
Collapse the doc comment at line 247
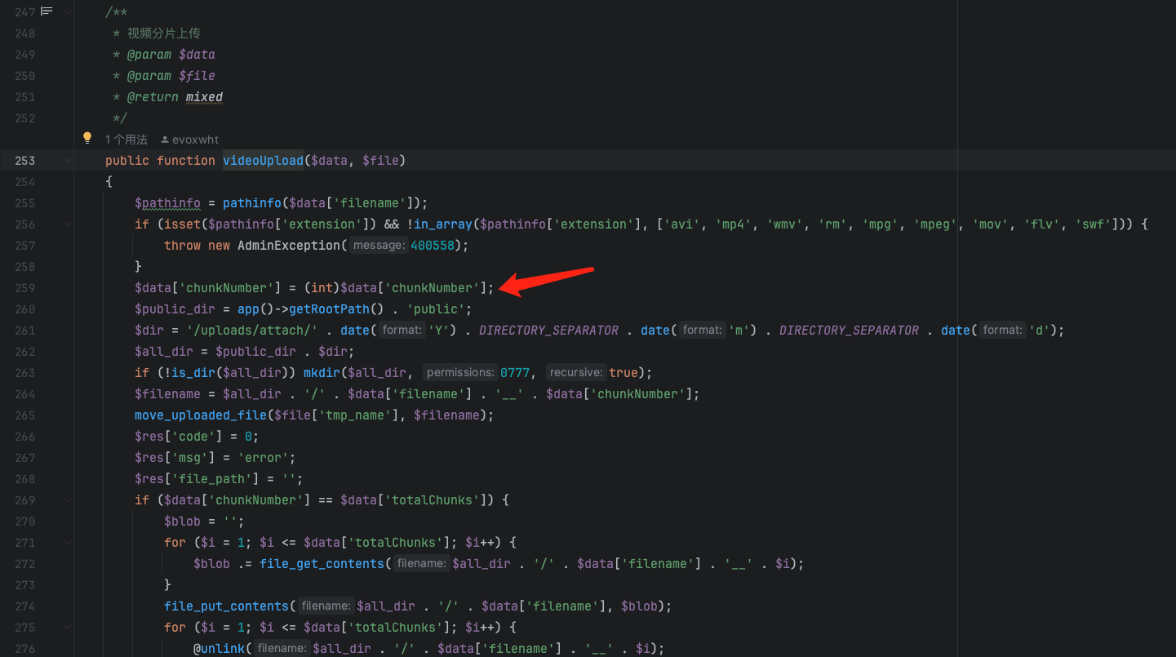pos(68,12)
